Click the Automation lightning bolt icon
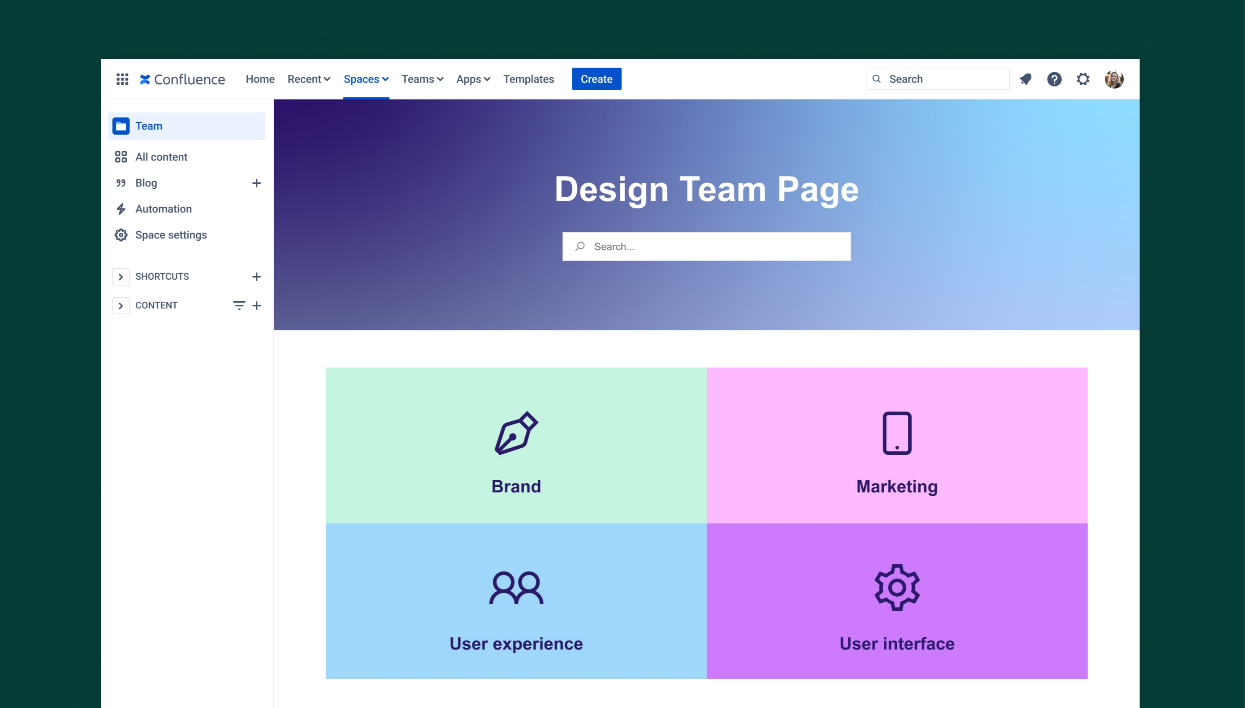This screenshot has width=1245, height=708. 121,208
